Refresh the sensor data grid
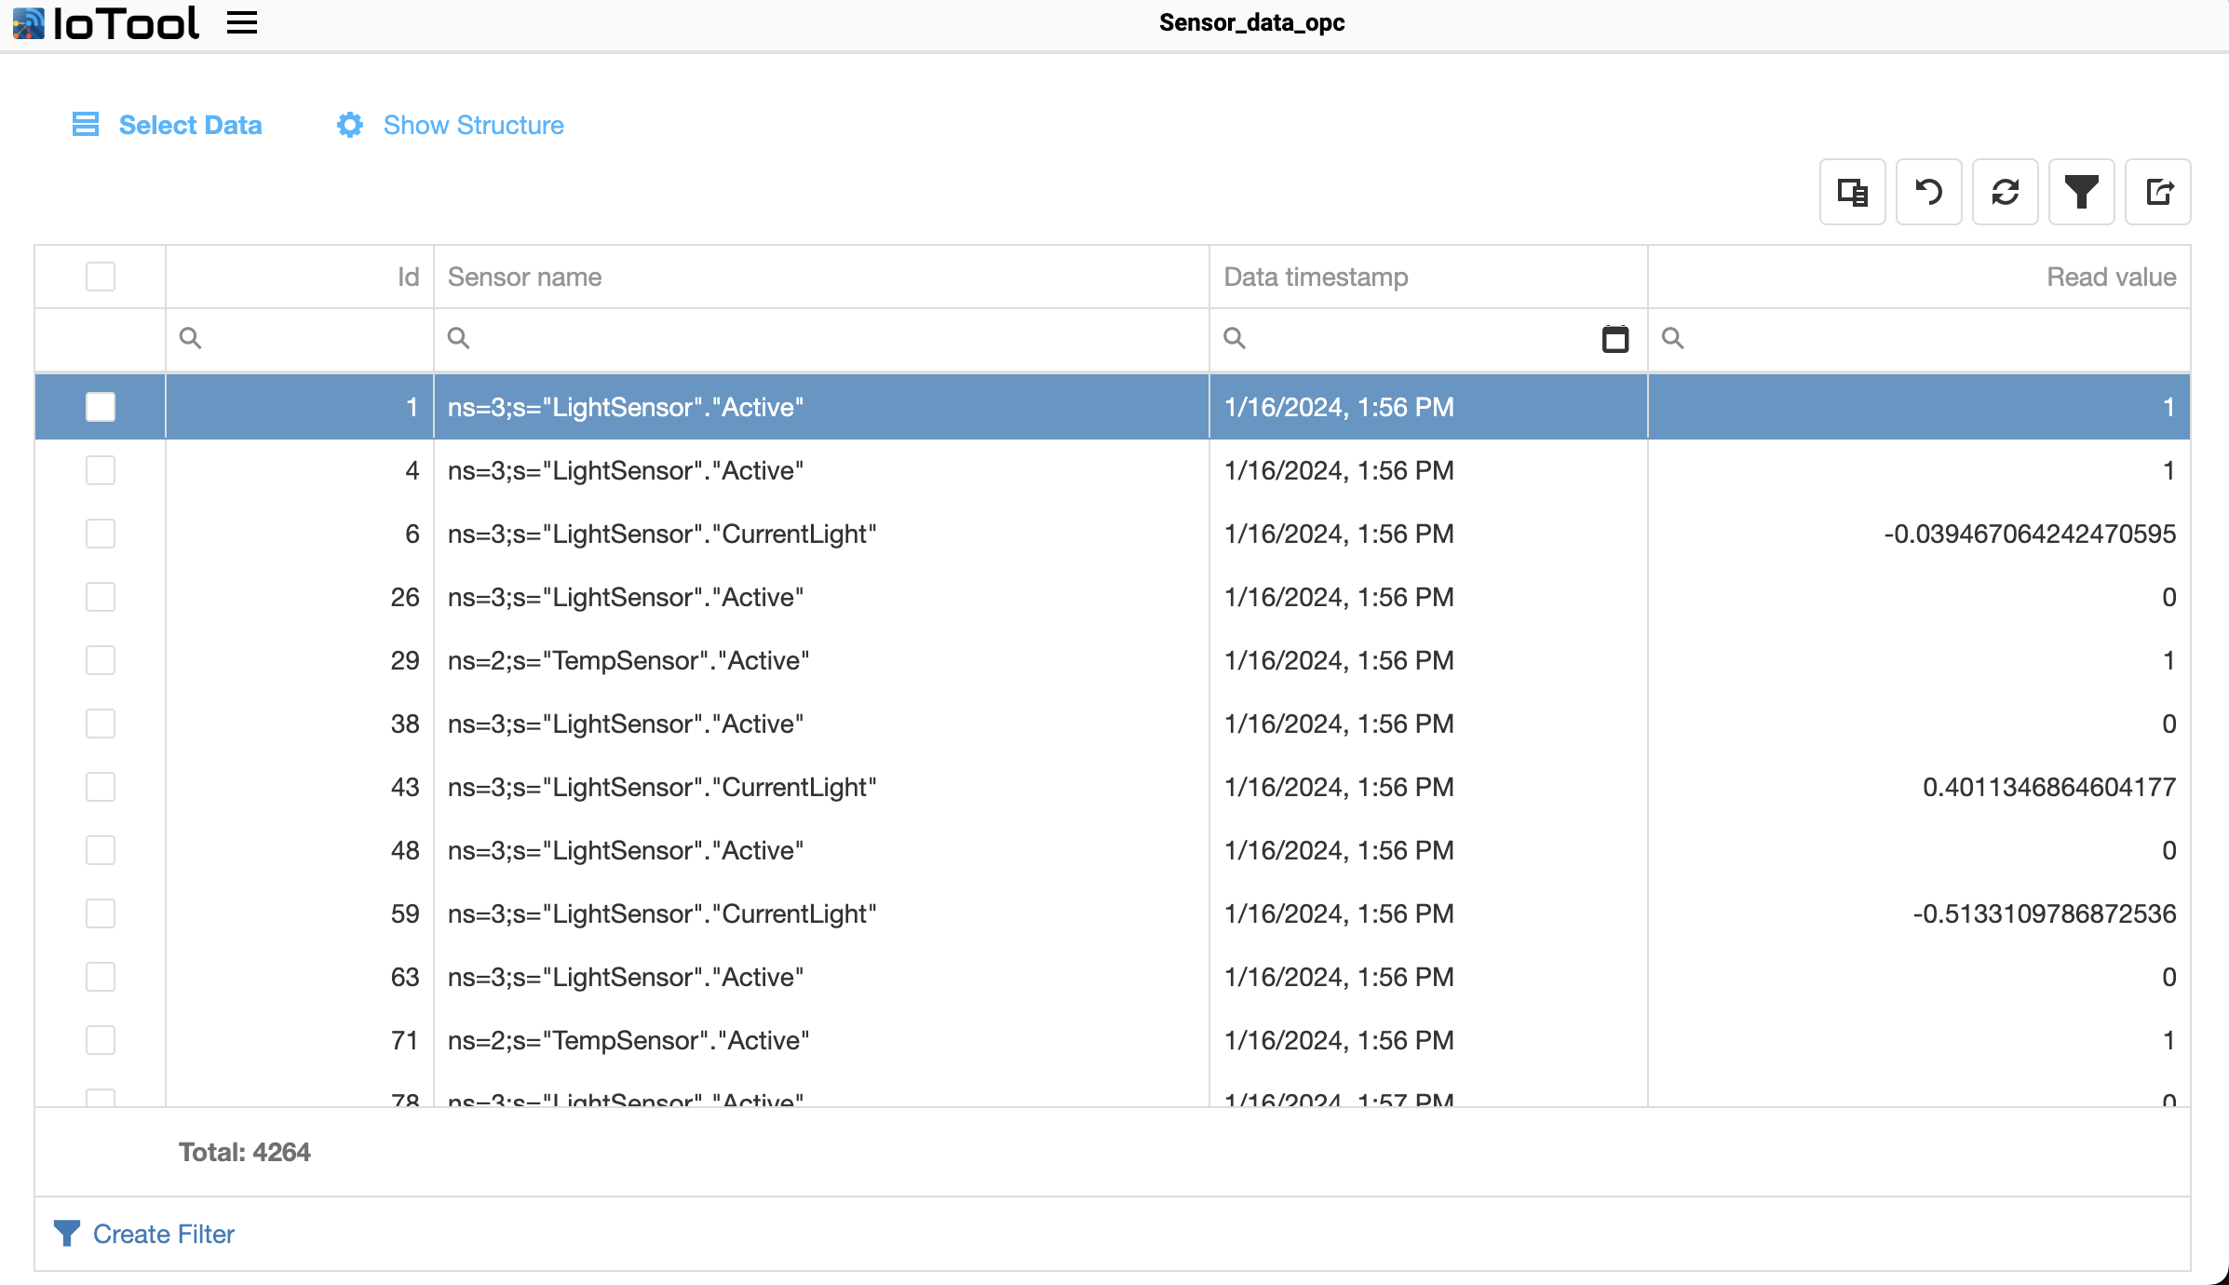 coord(2005,192)
